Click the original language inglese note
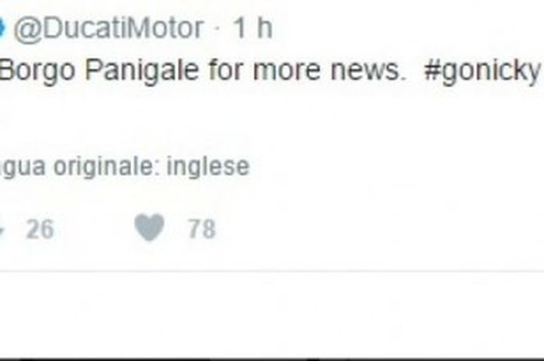 click(124, 168)
